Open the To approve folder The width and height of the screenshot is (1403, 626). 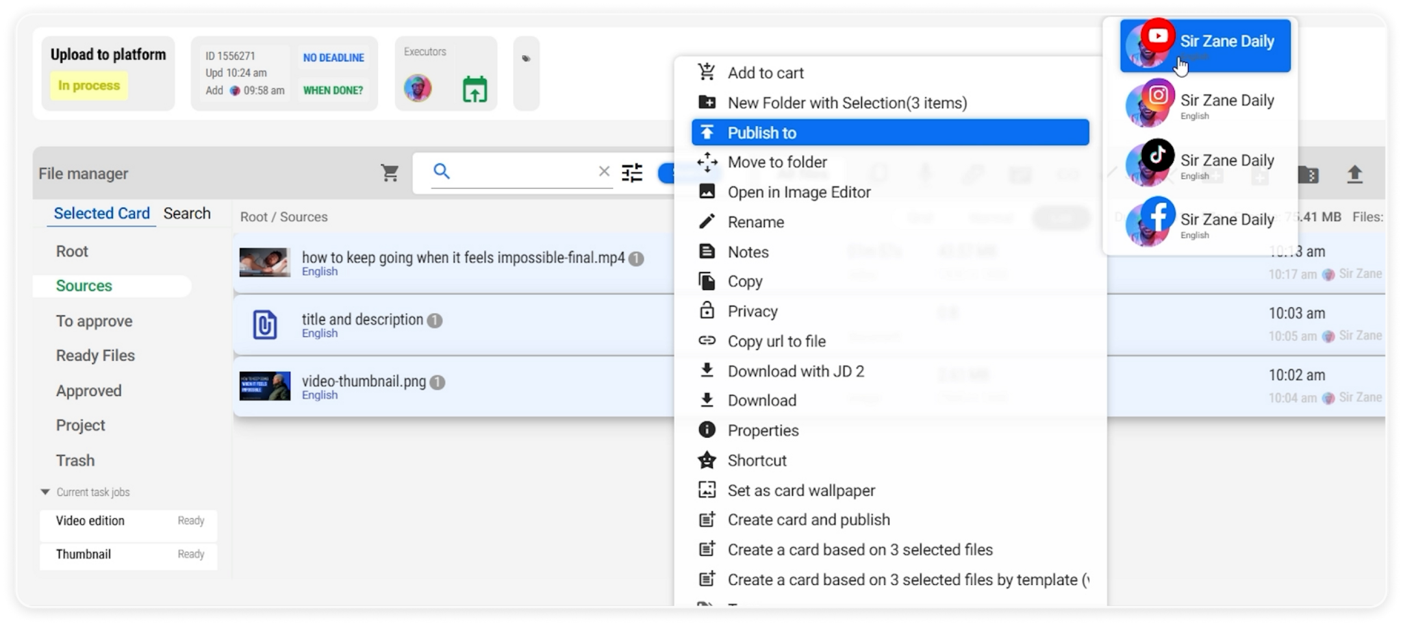[94, 321]
